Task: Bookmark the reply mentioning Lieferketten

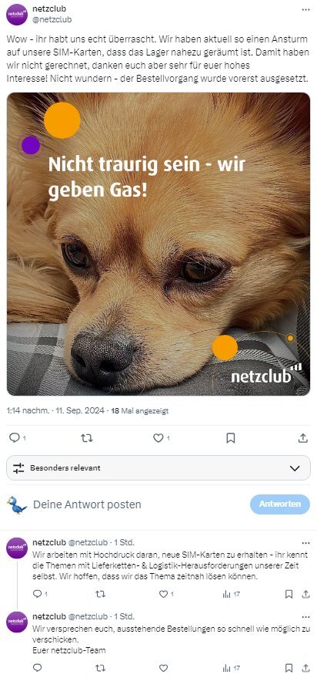Action: (x=289, y=594)
